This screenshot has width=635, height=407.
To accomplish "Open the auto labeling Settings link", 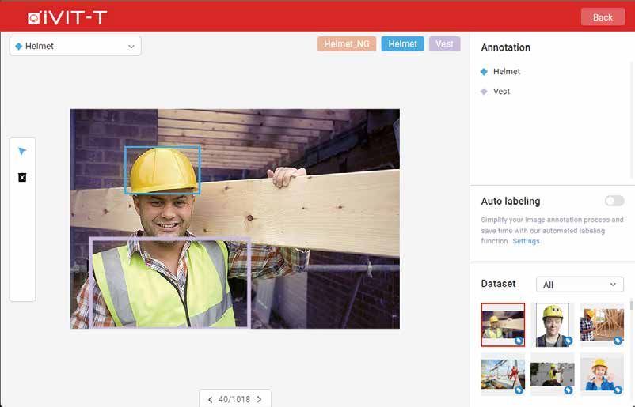I will (x=526, y=241).
